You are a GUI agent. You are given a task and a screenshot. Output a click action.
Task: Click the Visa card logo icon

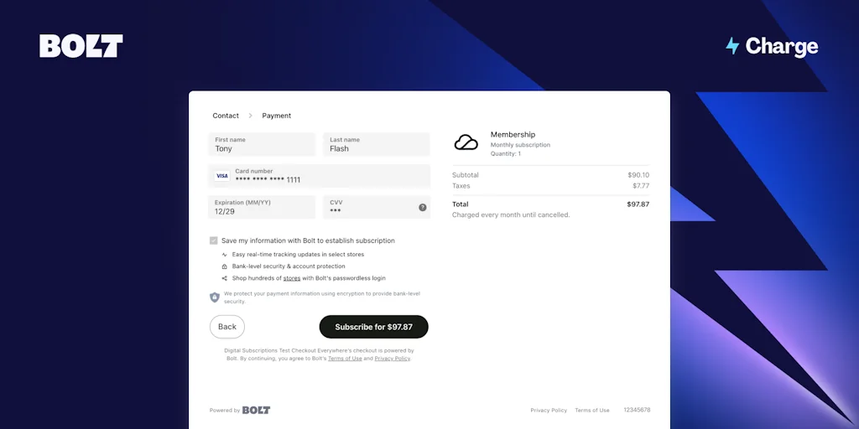221,176
